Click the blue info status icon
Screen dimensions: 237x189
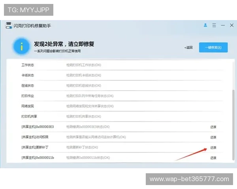click(x=22, y=46)
